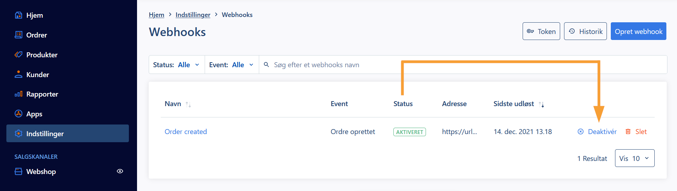
Task: Click the Webshop storefront icon
Action: (x=18, y=172)
